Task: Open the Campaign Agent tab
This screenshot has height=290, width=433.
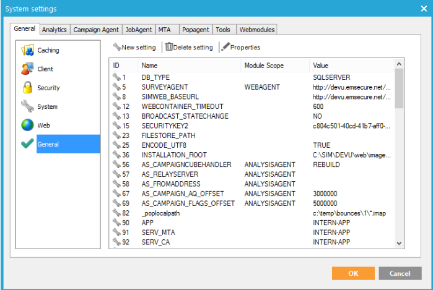Action: (96, 29)
